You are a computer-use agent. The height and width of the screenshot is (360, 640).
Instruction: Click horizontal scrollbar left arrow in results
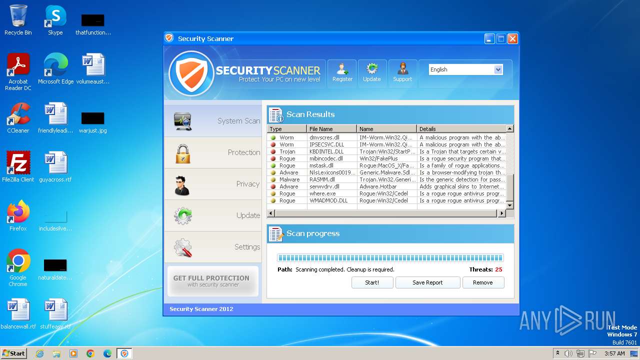271,213
